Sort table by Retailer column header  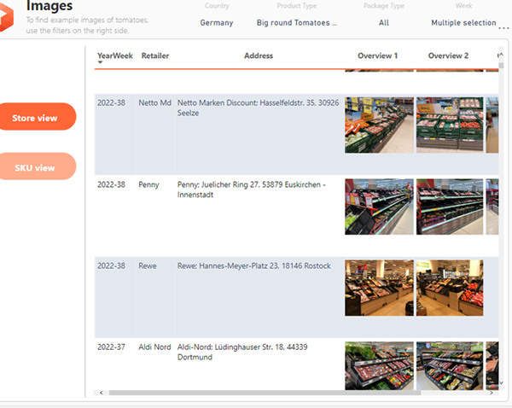tap(155, 55)
